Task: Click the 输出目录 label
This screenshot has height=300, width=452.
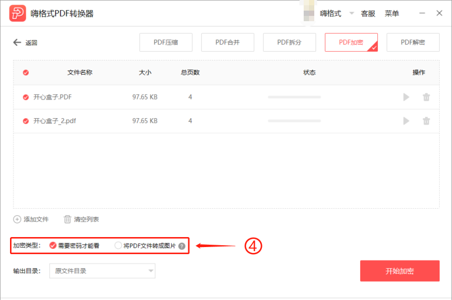Action: click(x=27, y=271)
